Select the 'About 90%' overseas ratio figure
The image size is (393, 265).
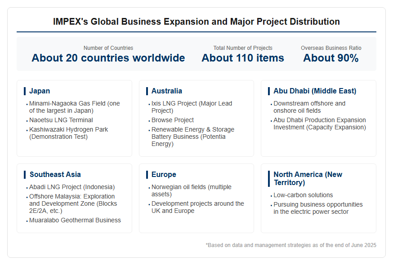coord(331,58)
